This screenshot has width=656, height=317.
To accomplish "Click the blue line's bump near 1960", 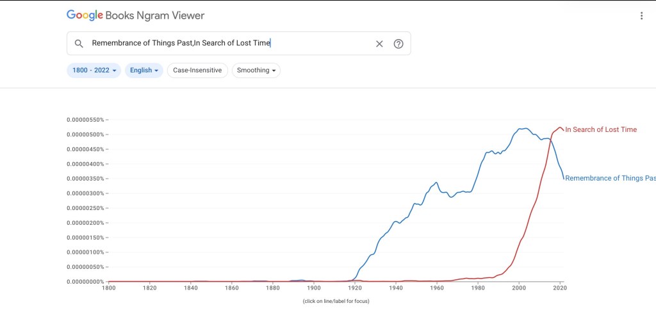I will 436,183.
